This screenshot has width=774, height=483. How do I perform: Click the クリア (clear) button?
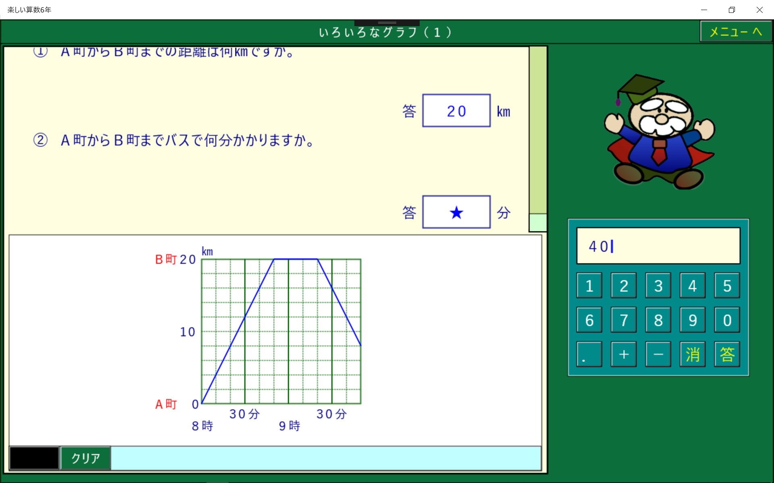[x=85, y=458]
